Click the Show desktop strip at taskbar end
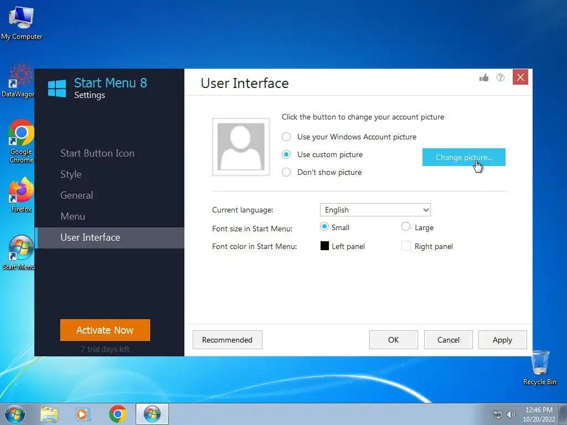 coord(563,414)
